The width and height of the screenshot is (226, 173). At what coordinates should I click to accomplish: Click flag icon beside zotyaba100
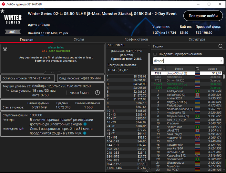(x=197, y=145)
